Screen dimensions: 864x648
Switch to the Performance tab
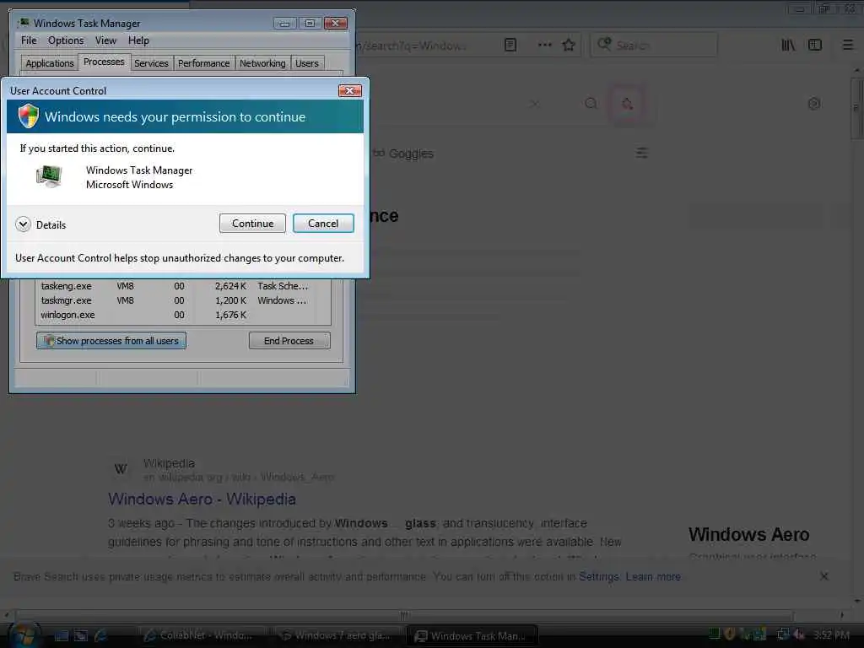click(x=203, y=62)
